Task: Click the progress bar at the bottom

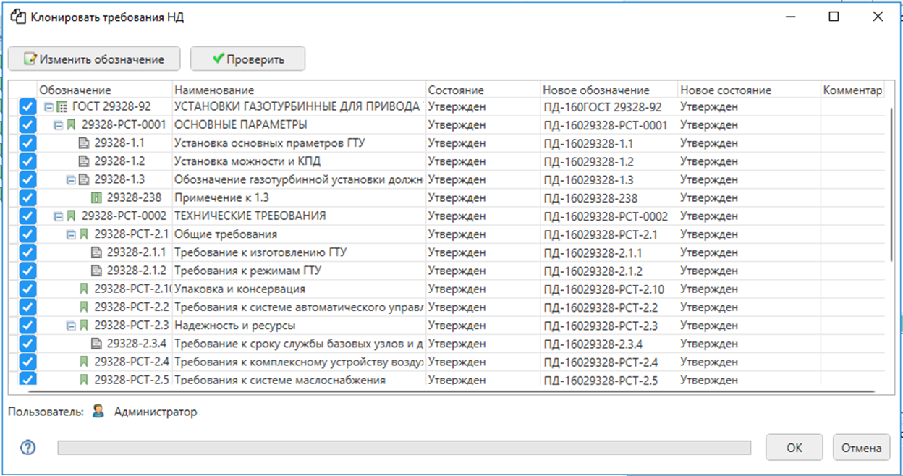Action: [x=404, y=449]
